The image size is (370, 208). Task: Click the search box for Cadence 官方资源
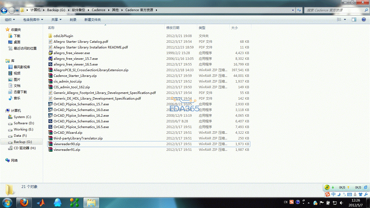point(336,10)
